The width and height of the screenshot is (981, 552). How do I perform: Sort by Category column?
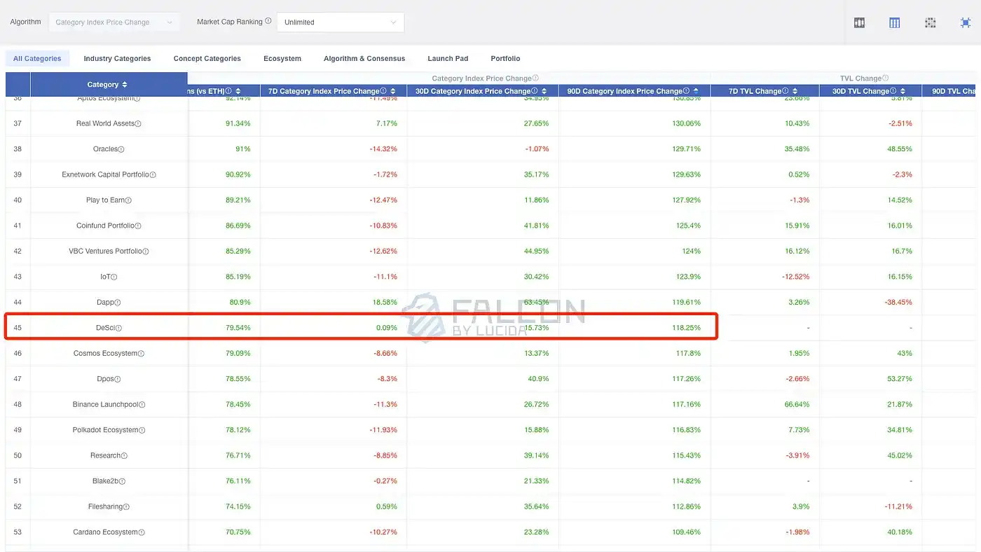tap(125, 85)
